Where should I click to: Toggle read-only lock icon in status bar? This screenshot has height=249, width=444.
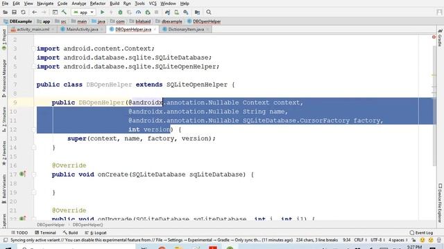point(413,240)
